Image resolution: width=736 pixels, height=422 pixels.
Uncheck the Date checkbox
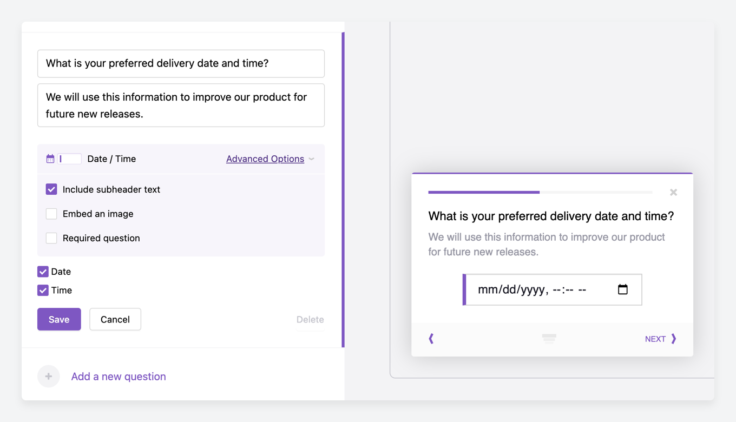click(43, 272)
